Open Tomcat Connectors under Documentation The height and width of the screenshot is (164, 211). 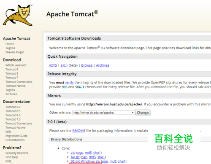click(19, 124)
